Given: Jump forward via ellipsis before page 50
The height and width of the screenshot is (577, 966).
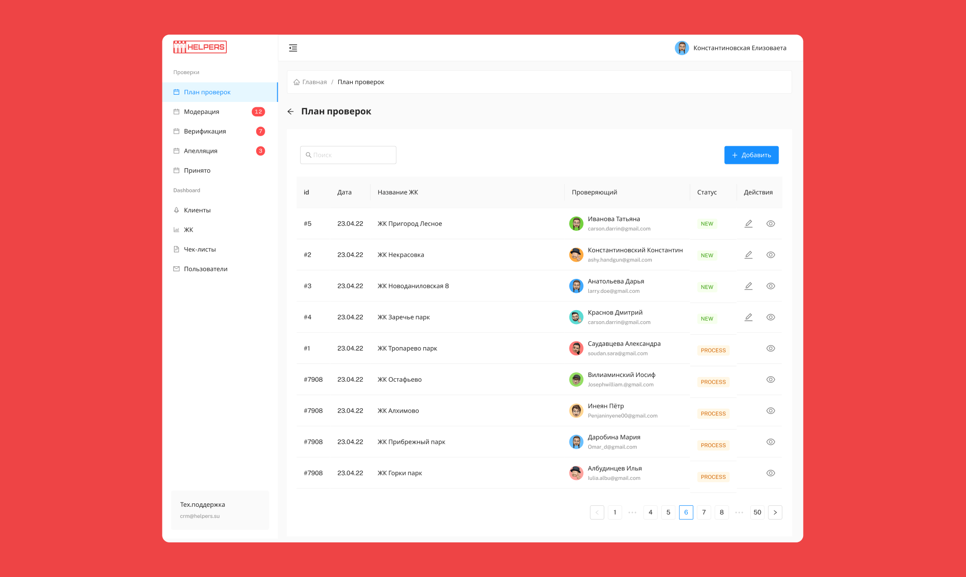Looking at the screenshot, I should [739, 513].
